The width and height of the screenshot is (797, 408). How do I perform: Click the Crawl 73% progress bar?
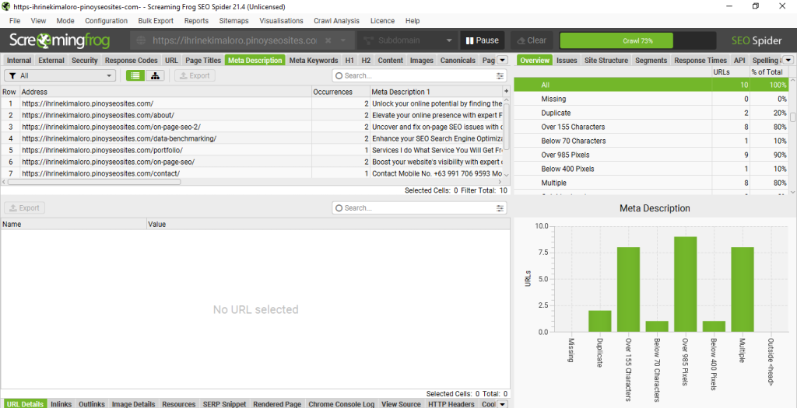pos(637,40)
